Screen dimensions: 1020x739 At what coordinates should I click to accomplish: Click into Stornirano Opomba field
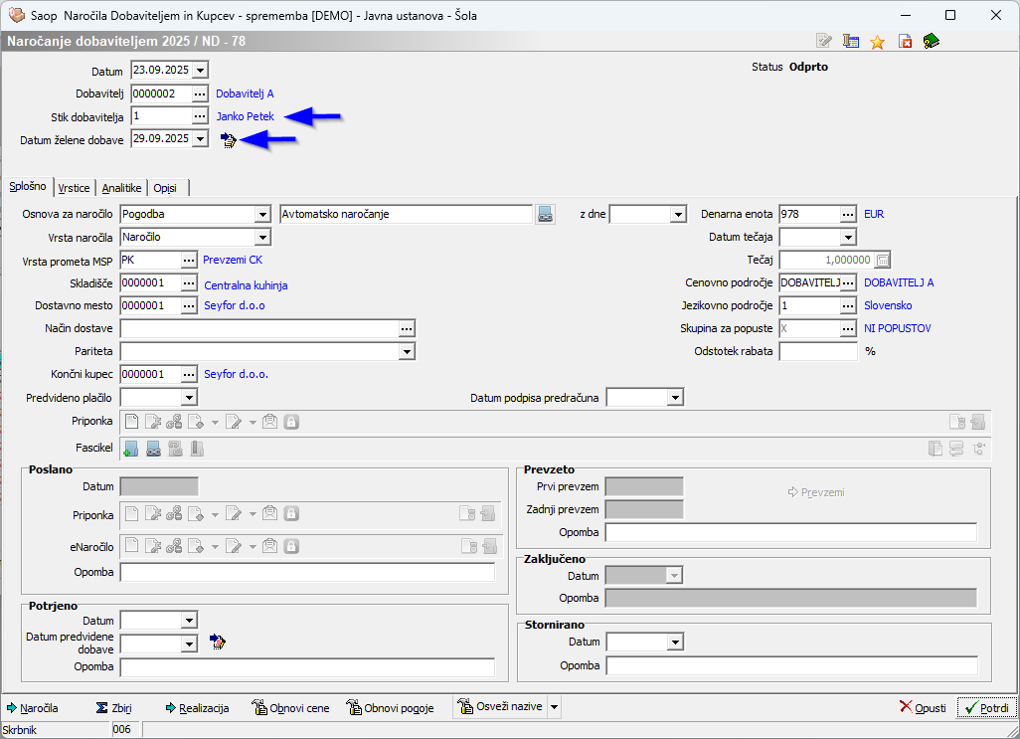[x=791, y=665]
